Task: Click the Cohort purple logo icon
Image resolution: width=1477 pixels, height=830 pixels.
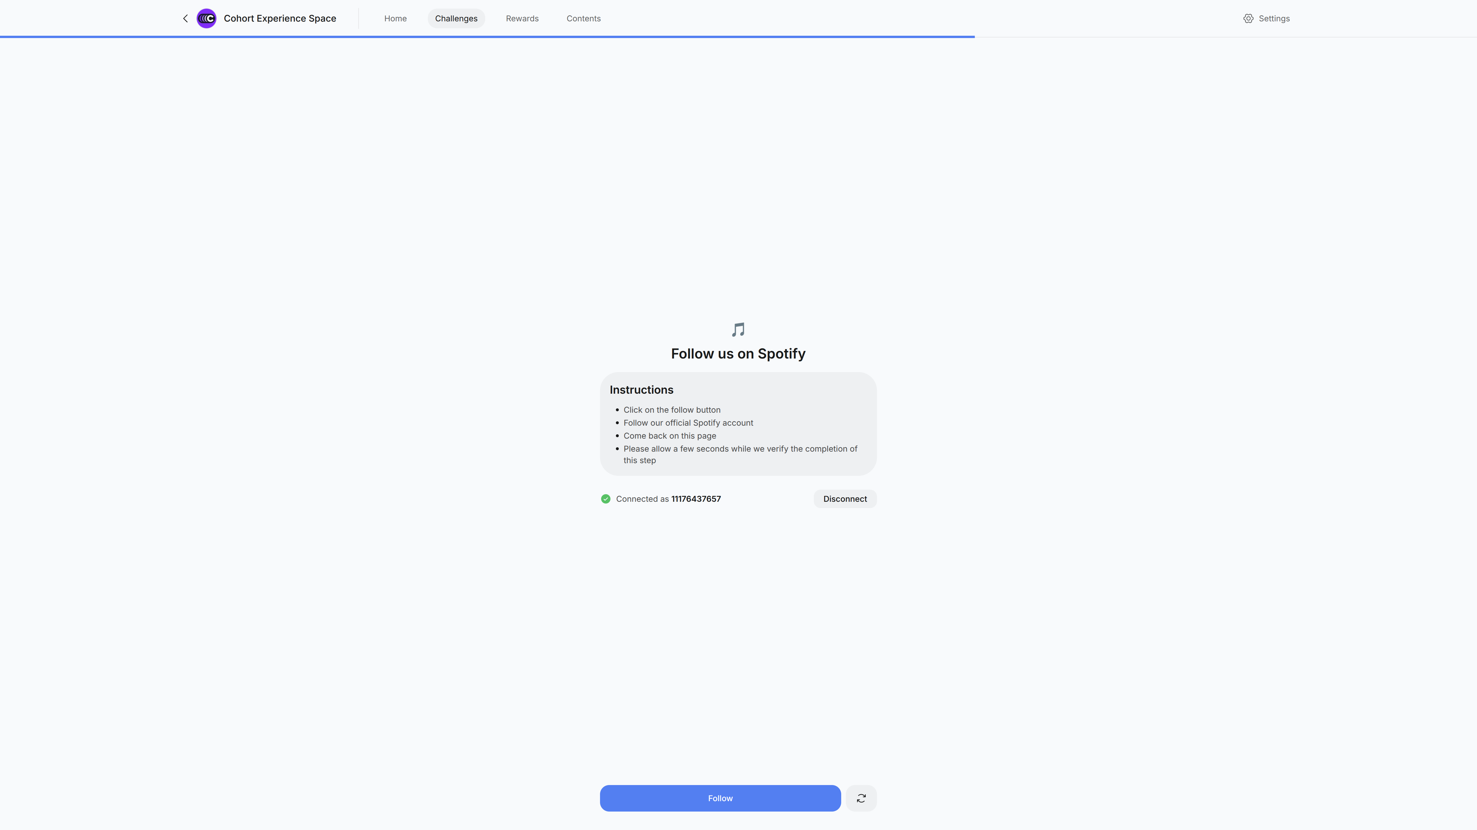Action: tap(207, 18)
